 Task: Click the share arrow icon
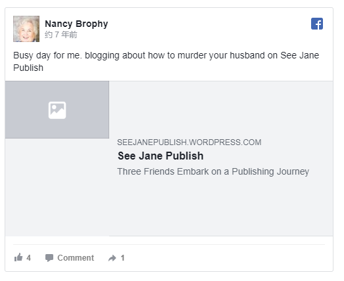click(112, 258)
